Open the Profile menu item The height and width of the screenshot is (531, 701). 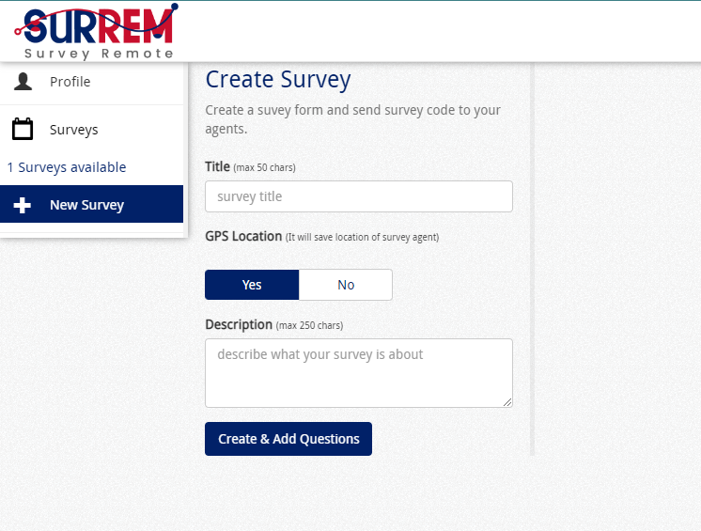(x=70, y=82)
